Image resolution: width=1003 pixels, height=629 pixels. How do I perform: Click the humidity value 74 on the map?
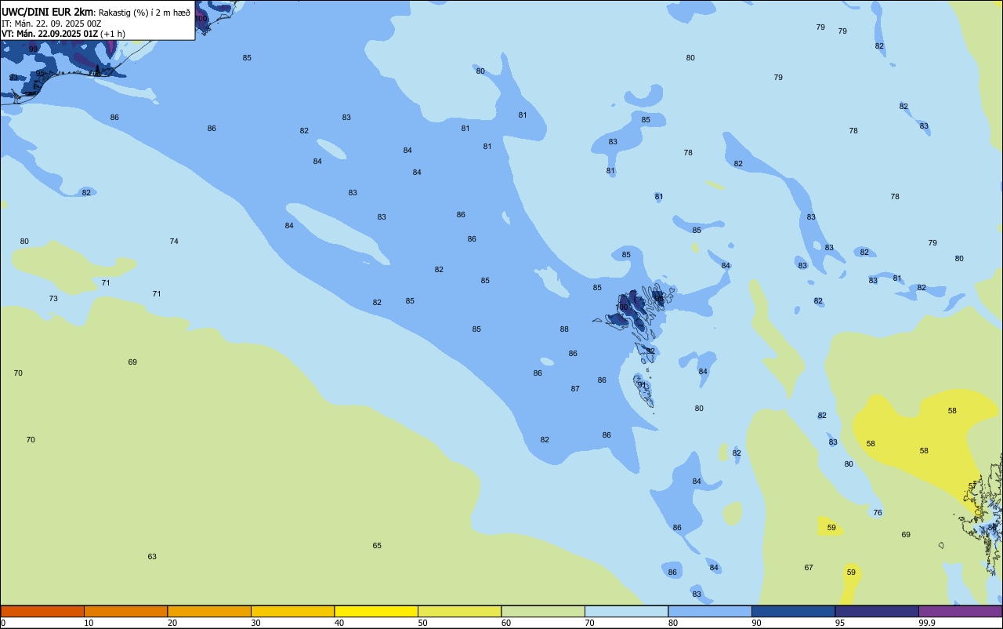point(174,242)
